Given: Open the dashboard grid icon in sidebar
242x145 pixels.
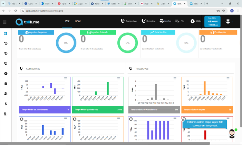Looking at the screenshot, I should (x=6, y=33).
